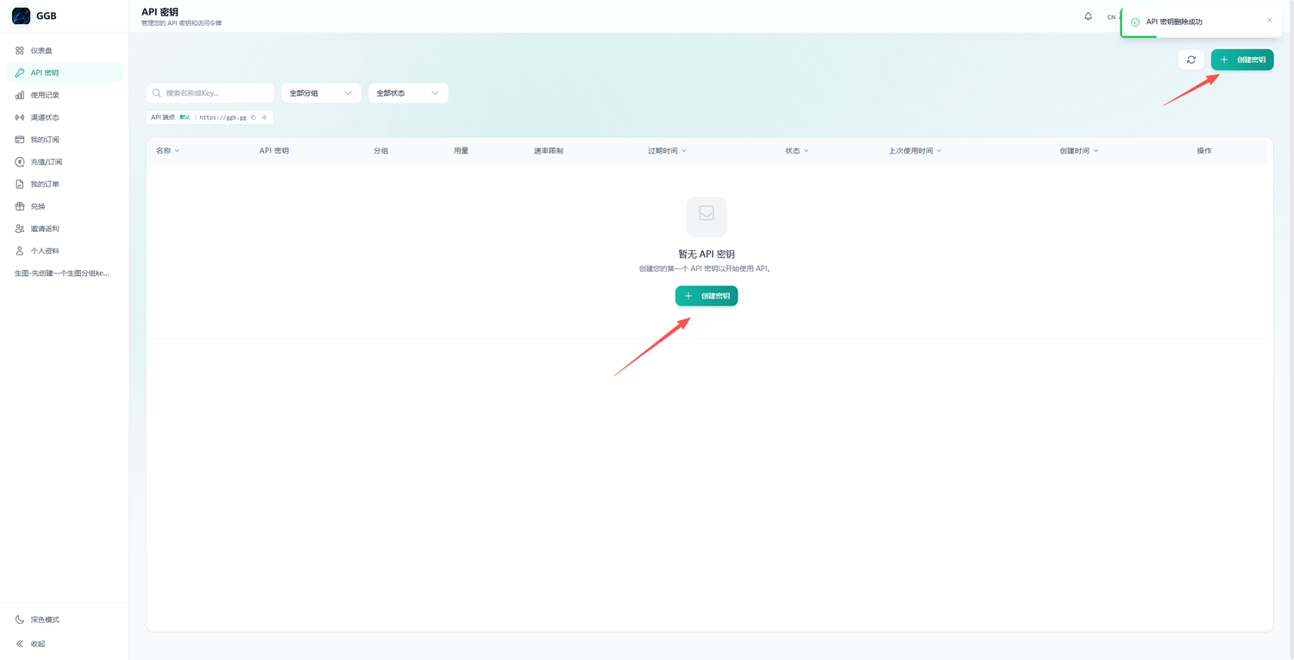Click the refresh icon button
The width and height of the screenshot is (1294, 660).
[1191, 60]
